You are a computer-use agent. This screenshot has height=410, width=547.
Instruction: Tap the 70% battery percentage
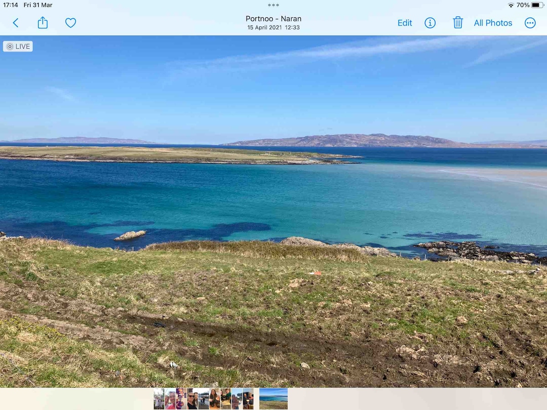tap(523, 5)
